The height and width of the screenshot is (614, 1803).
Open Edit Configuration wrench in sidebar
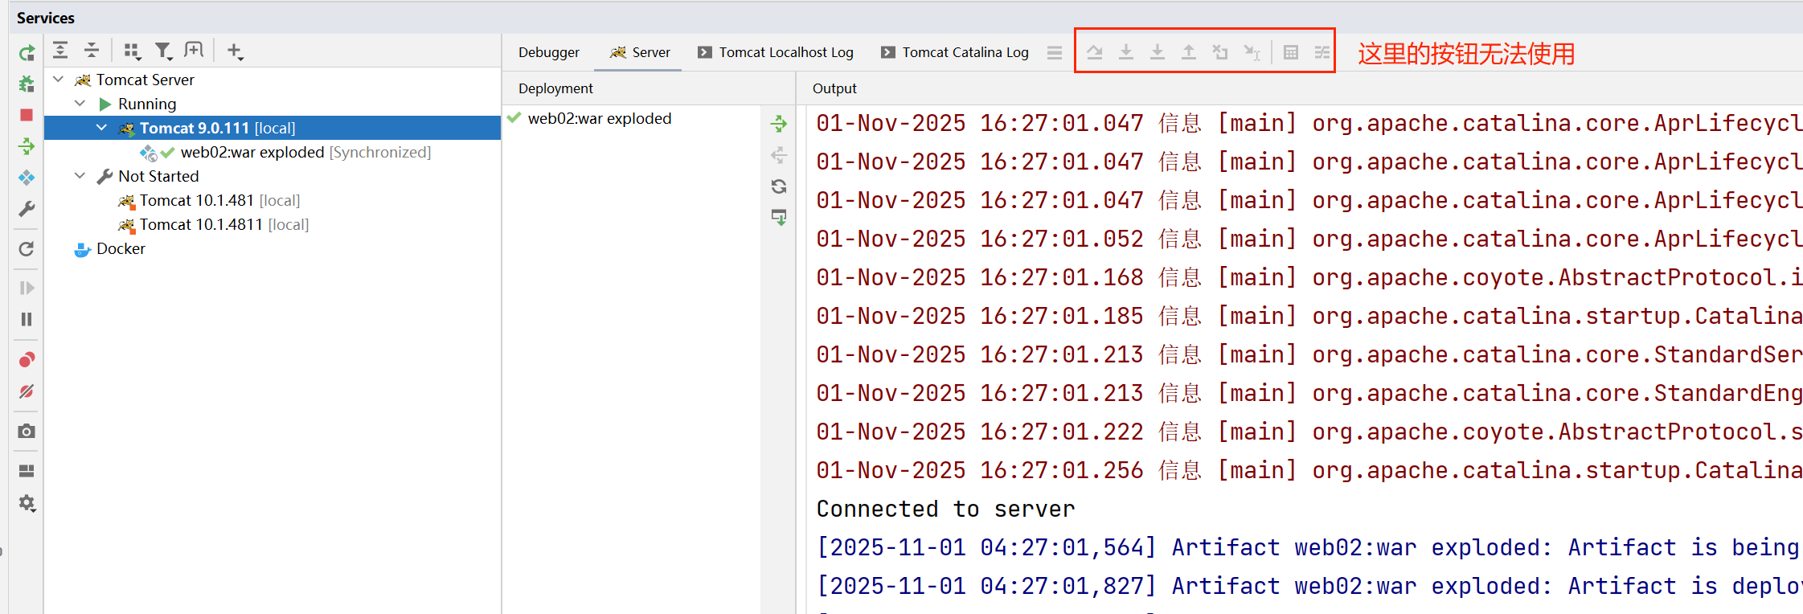click(27, 209)
